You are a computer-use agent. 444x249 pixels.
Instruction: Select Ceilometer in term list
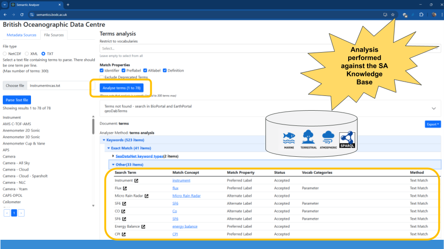[12, 202]
